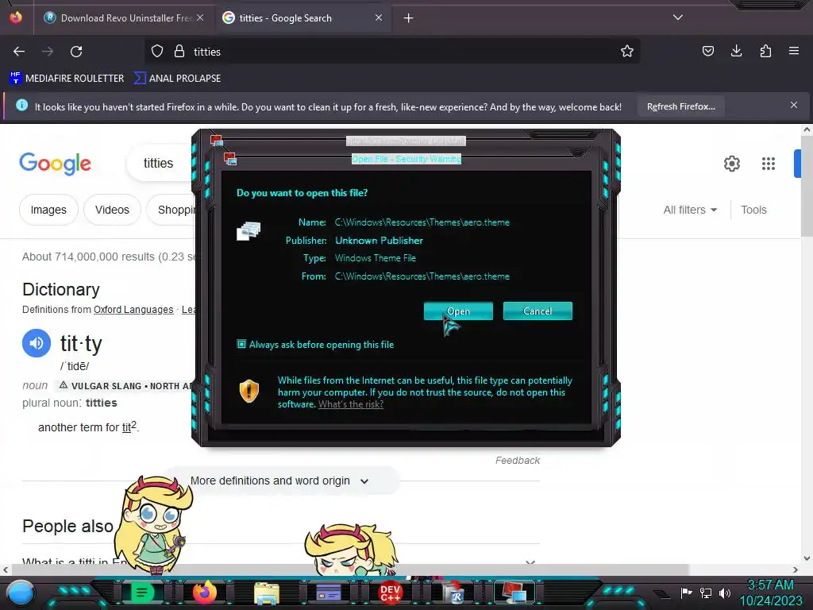The image size is (813, 610).
Task: Open the network tray icon
Action: tap(706, 593)
